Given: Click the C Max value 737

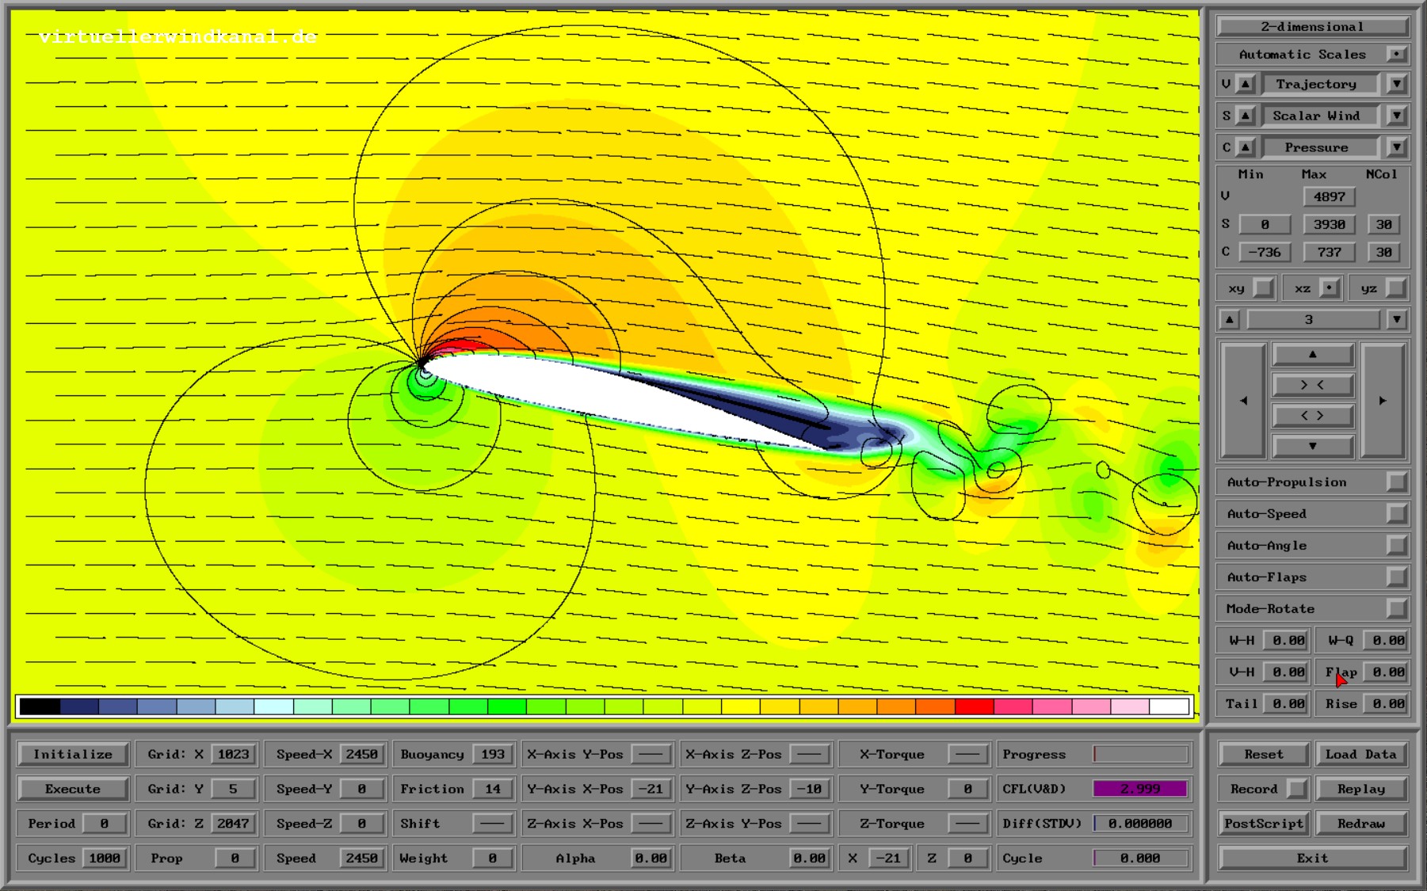Looking at the screenshot, I should [x=1330, y=252].
